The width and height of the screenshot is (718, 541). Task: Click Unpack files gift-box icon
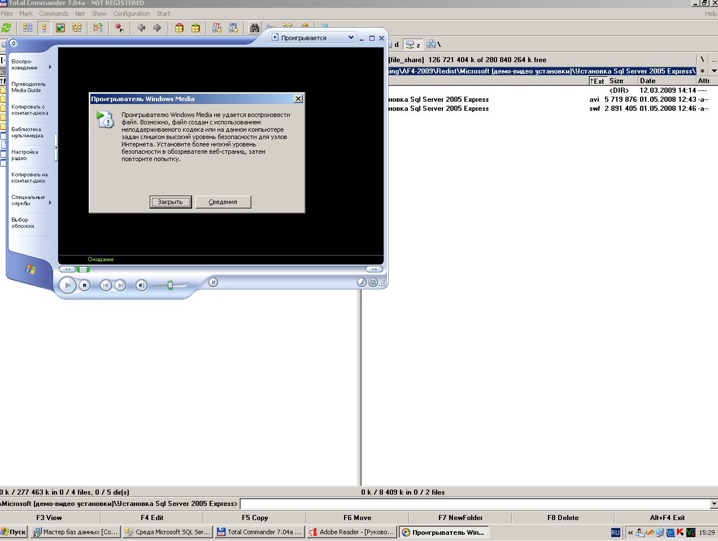(x=195, y=28)
